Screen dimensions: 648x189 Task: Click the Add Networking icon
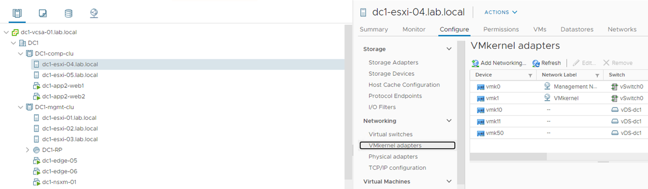(x=475, y=63)
